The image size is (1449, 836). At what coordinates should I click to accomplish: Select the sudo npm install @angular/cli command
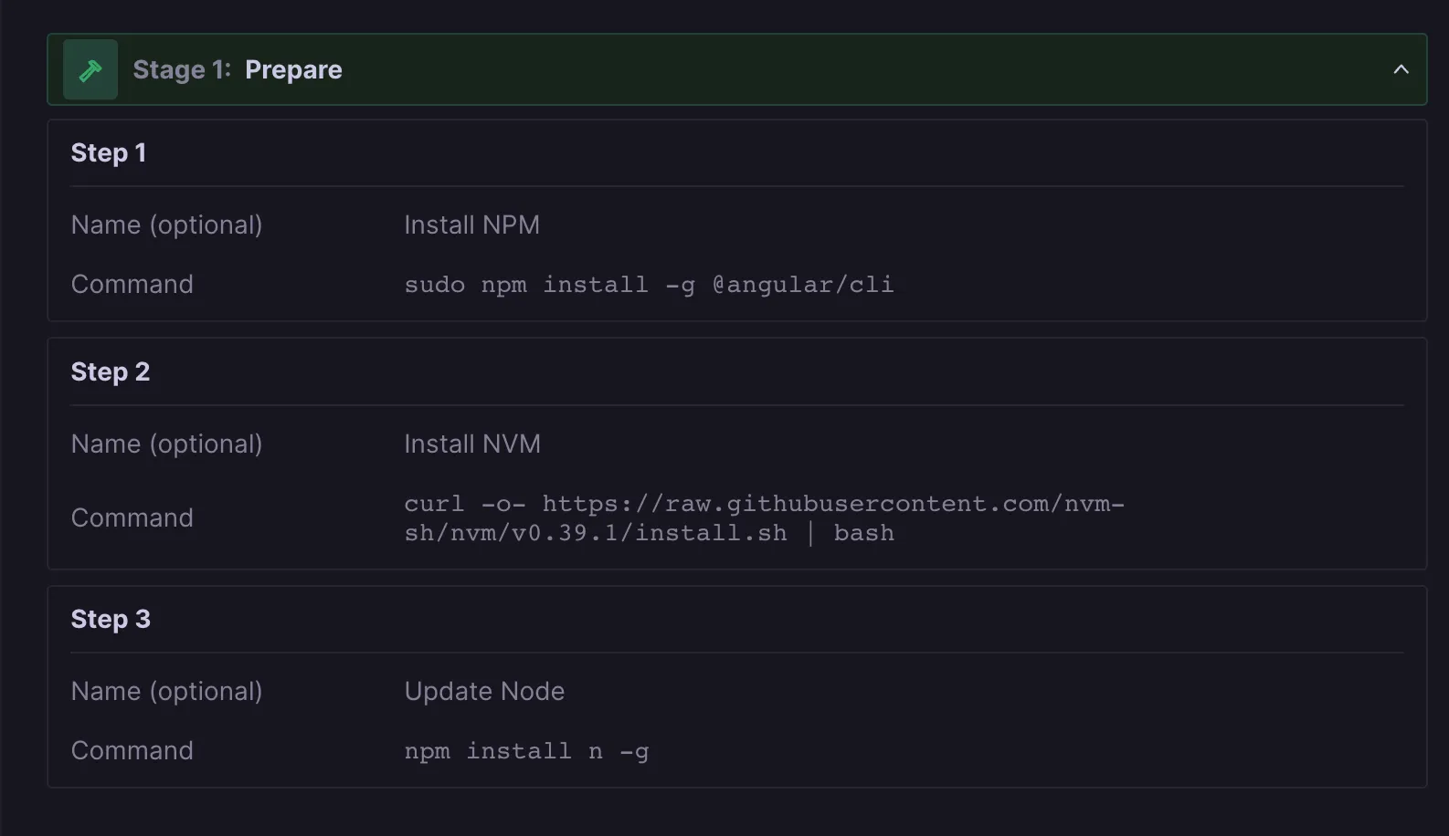(649, 285)
